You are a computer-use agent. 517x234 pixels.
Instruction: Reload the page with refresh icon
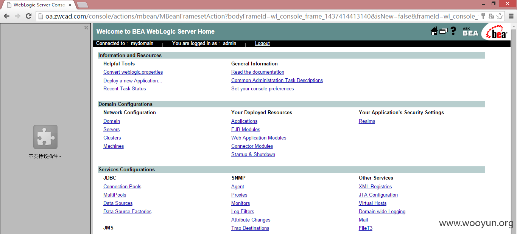28,16
